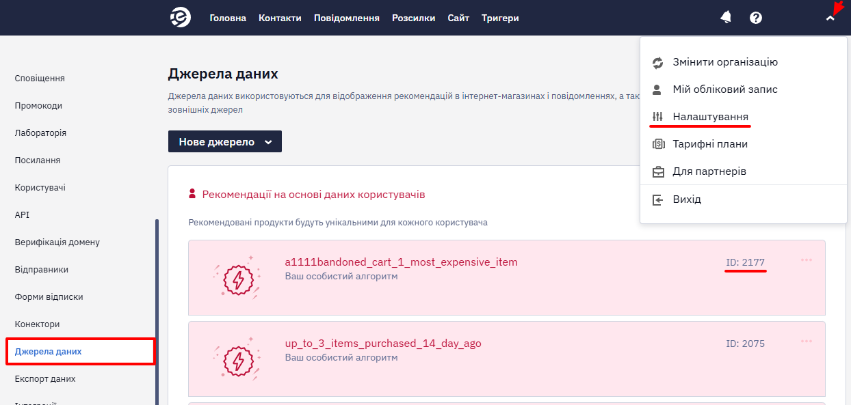
Task: Click person icon beside Рекомендації на основі даних користувачів
Action: (193, 194)
